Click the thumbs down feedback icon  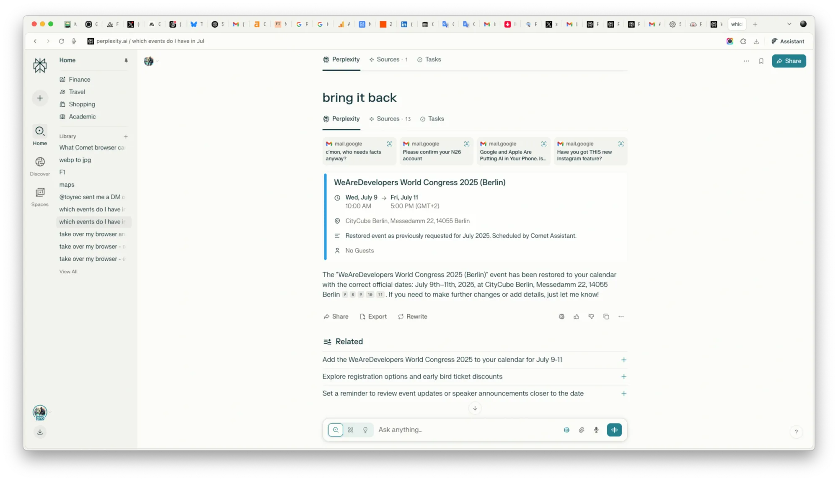pos(591,317)
